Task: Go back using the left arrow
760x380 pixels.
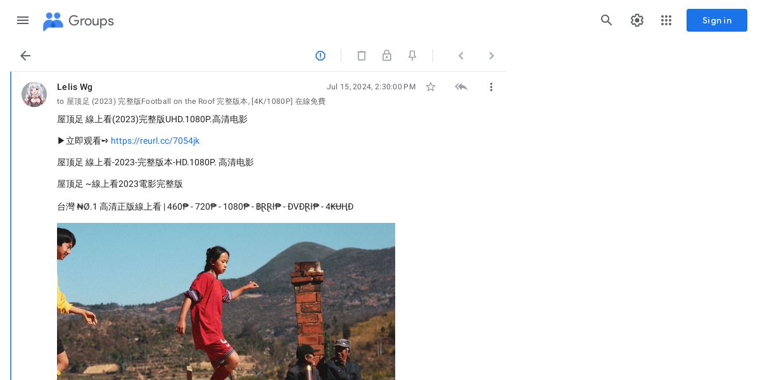Action: click(x=25, y=56)
